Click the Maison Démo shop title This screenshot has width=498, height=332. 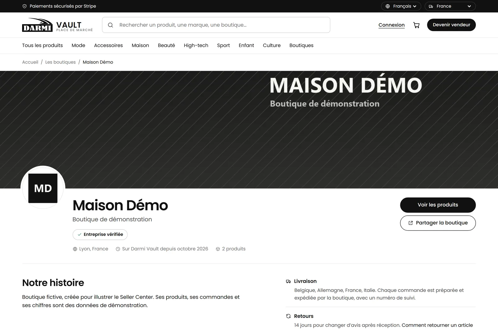(120, 205)
